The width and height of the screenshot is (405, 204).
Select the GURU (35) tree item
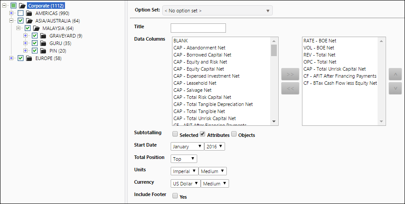61,43
